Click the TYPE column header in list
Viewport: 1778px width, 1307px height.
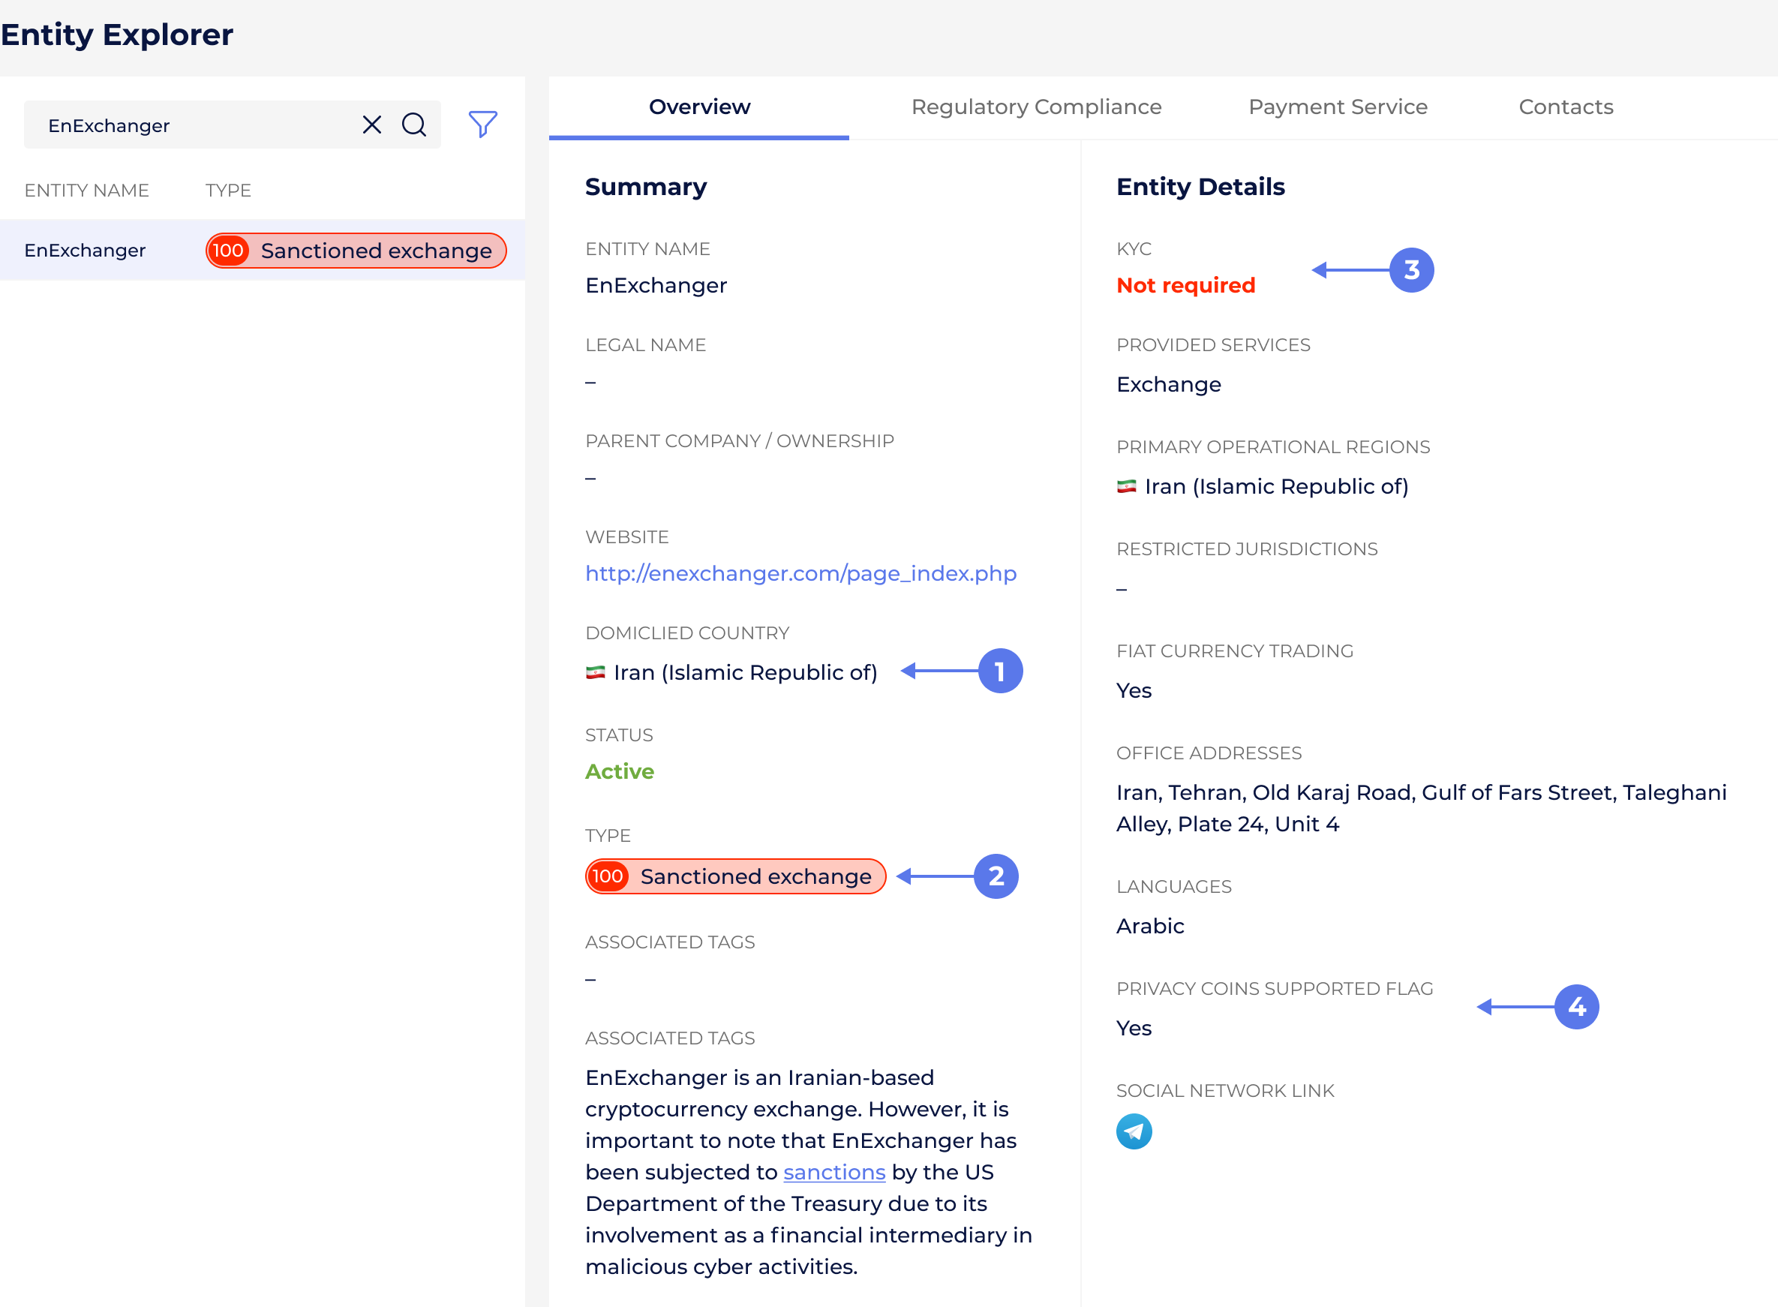tap(229, 191)
